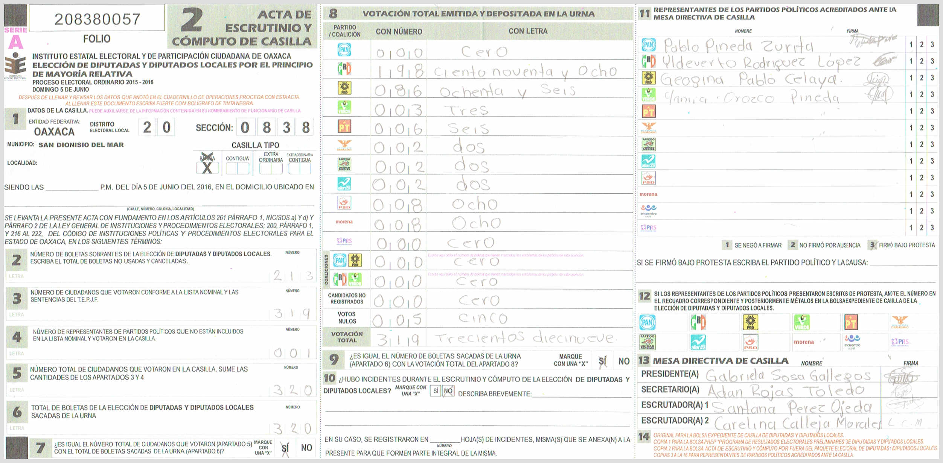Click the Verde party logo in the section 8 vote table
This screenshot has width=943, height=463.
tap(344, 107)
